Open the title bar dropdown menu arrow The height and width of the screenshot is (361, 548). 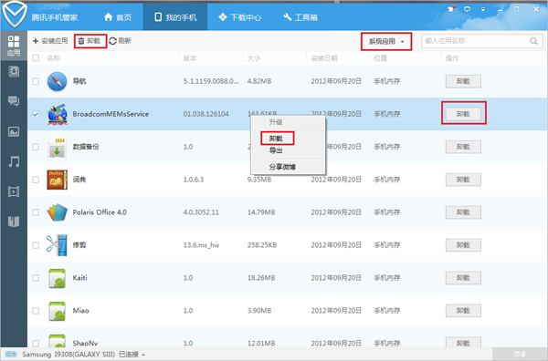[483, 9]
